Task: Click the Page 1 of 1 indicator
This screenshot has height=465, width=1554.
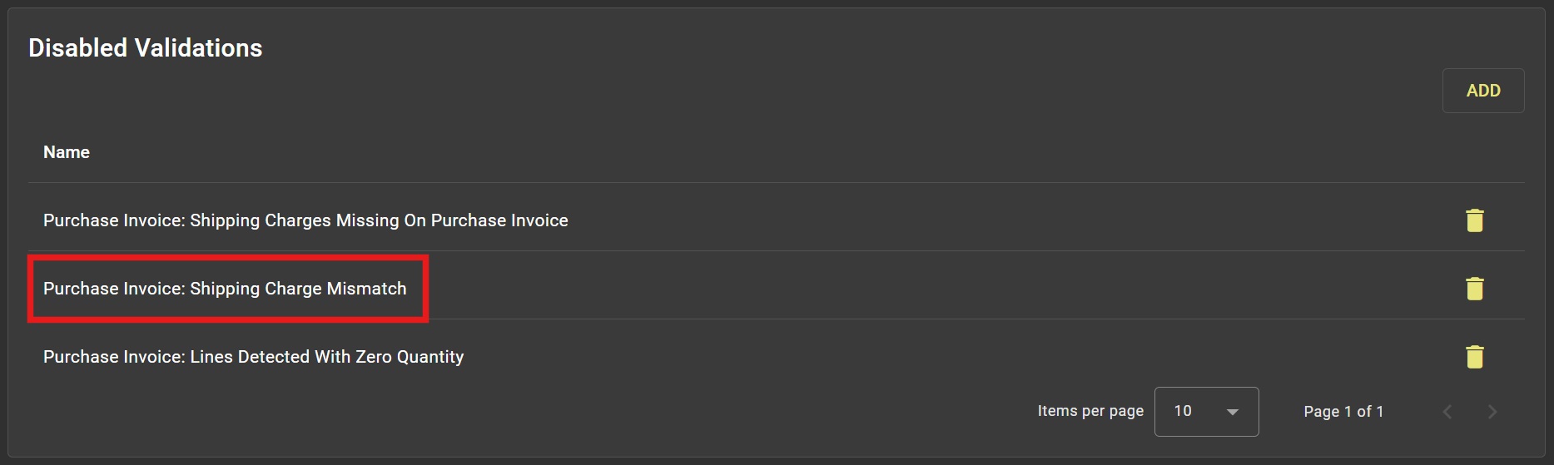Action: [1343, 412]
